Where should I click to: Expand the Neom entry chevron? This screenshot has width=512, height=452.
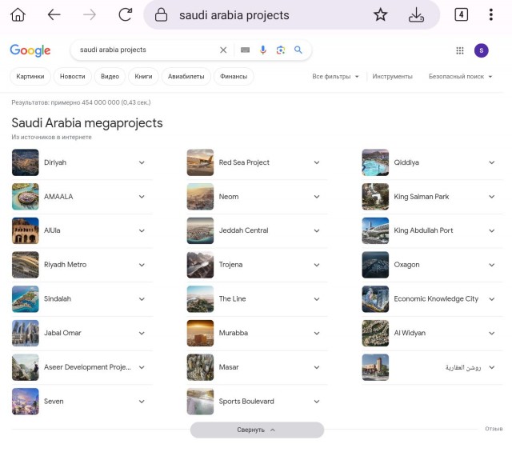[x=317, y=197]
